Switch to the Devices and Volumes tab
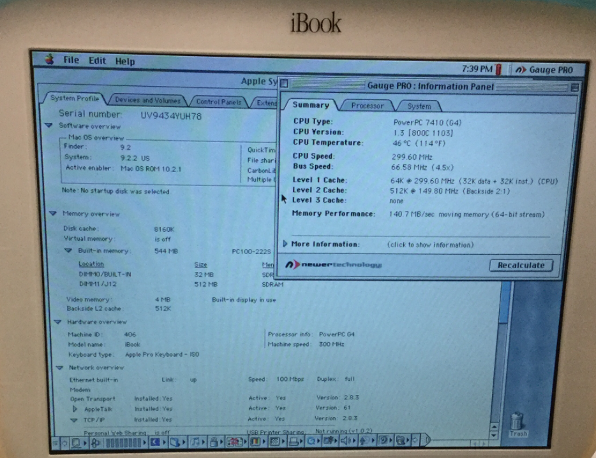 (x=147, y=100)
